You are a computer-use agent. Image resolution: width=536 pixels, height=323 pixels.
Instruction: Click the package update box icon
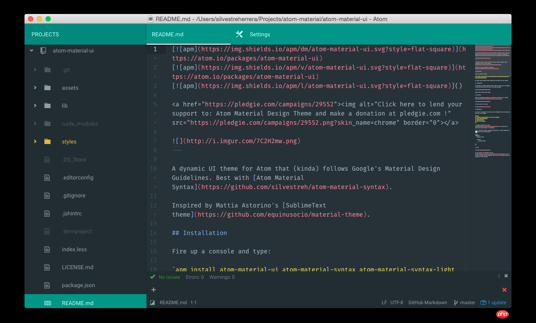(483, 302)
